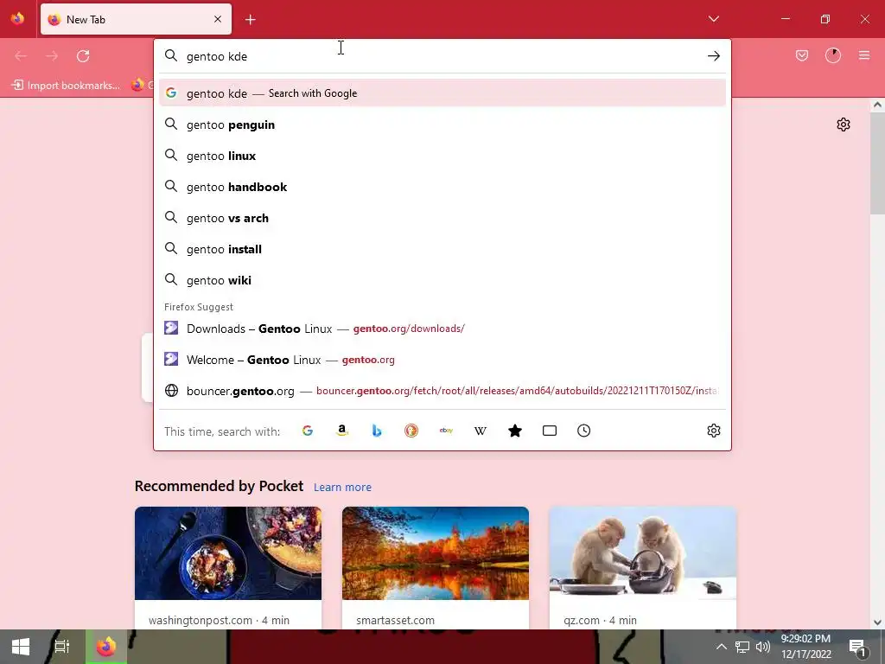This screenshot has height=664, width=885.
Task: Click the Firefox taskbar icon
Action: pos(106,647)
